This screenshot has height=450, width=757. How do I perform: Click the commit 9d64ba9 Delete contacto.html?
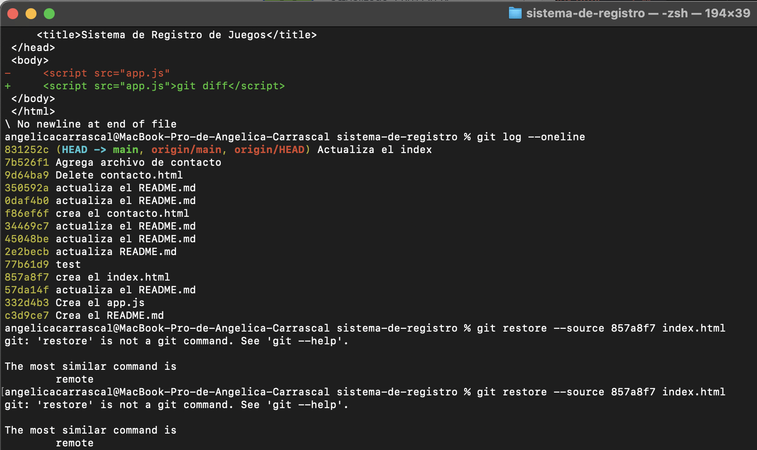point(93,175)
